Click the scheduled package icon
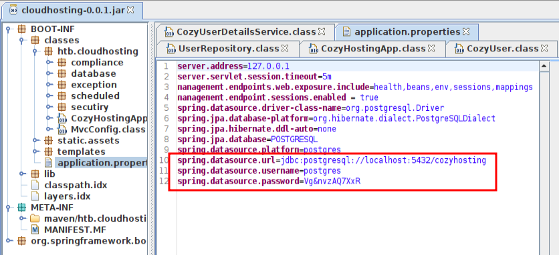This screenshot has width=559, height=255. coord(62,96)
